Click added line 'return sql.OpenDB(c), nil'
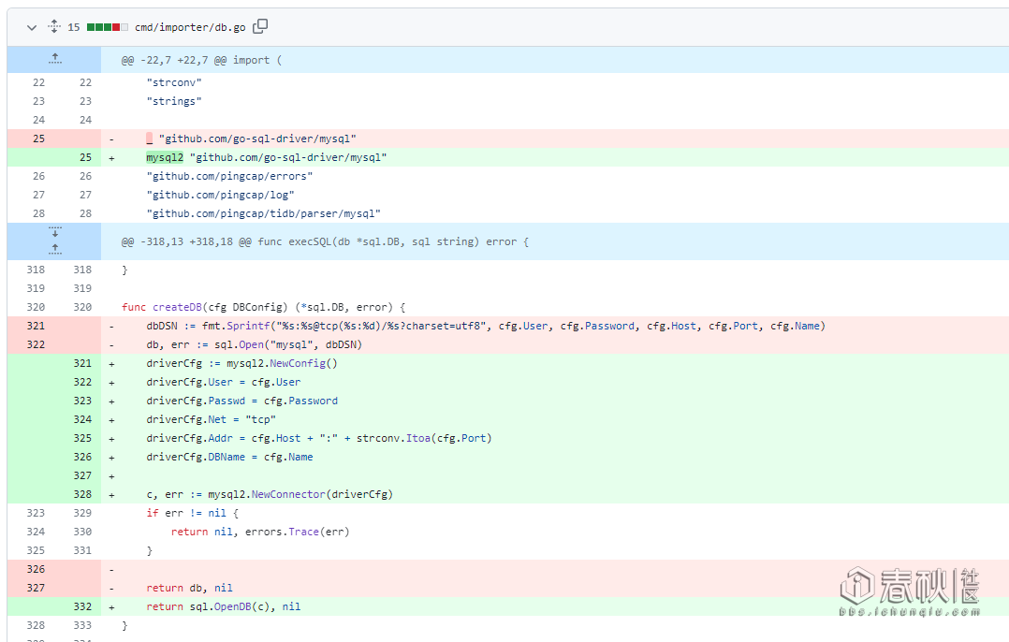The image size is (1009, 642). 224,606
